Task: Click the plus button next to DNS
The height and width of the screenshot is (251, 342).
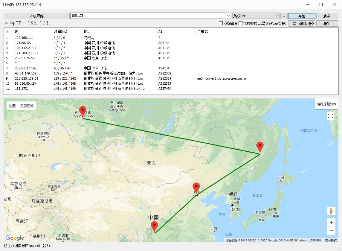Action: click(x=284, y=16)
